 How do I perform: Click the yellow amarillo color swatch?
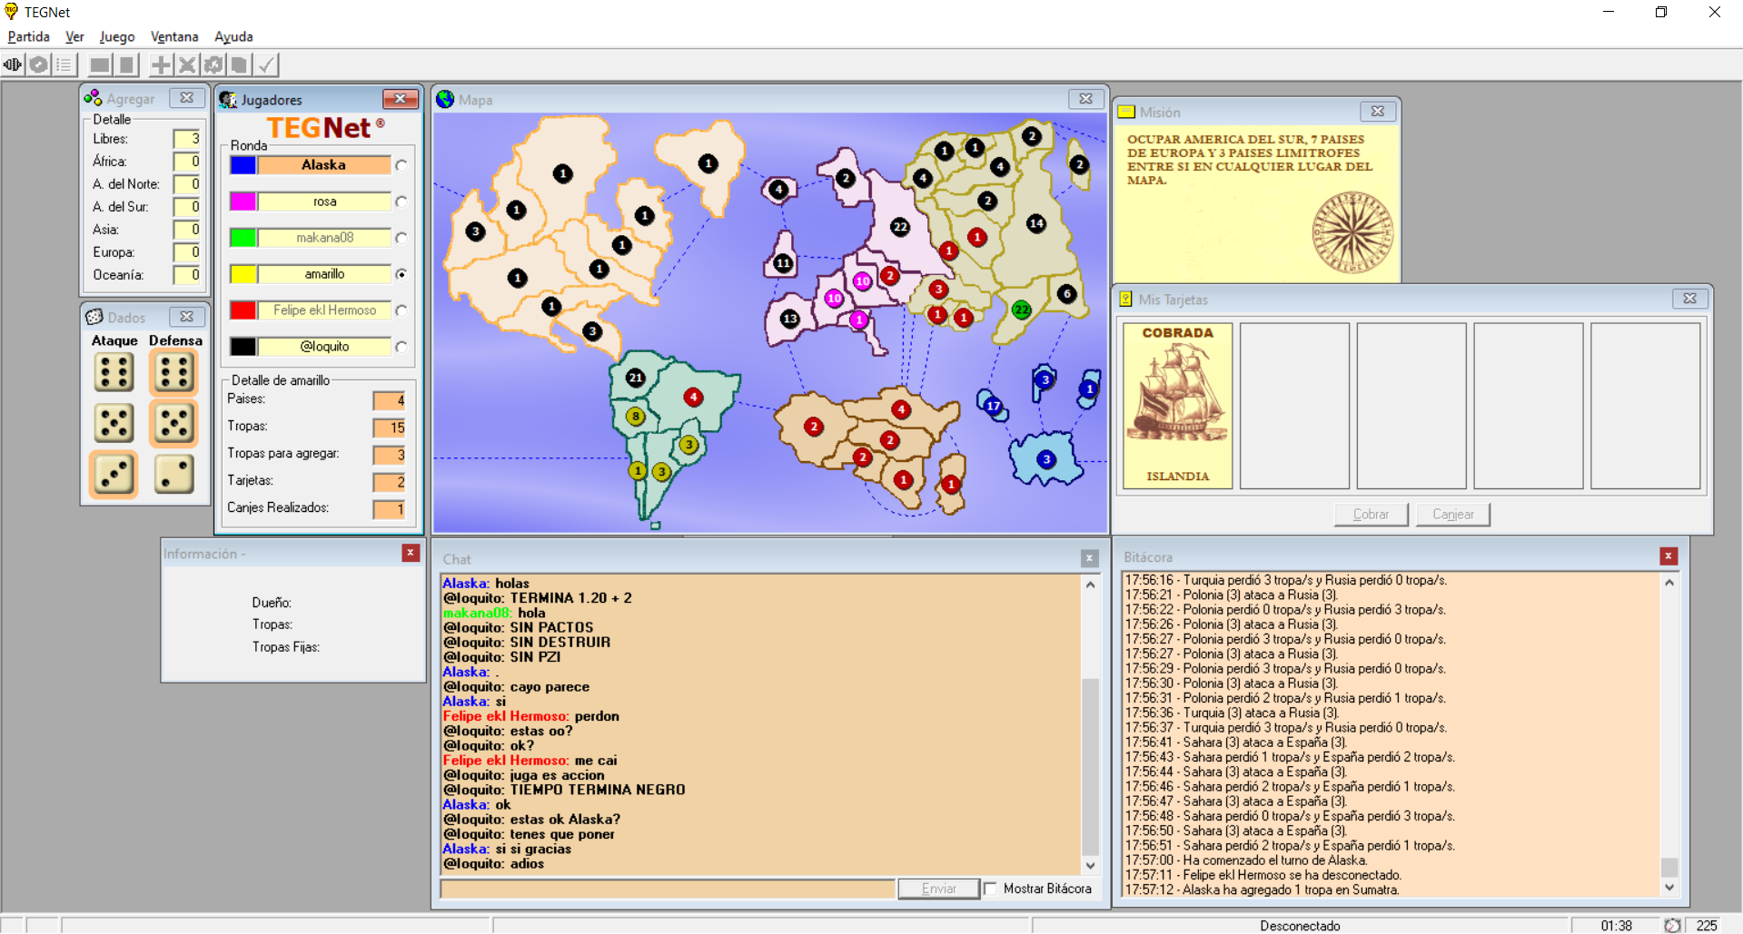pyautogui.click(x=243, y=274)
